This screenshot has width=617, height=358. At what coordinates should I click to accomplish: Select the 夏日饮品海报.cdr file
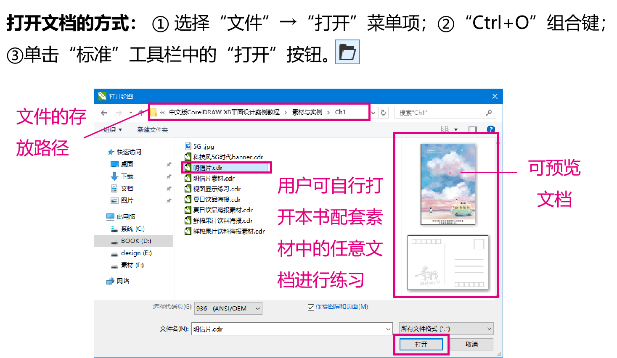(217, 200)
